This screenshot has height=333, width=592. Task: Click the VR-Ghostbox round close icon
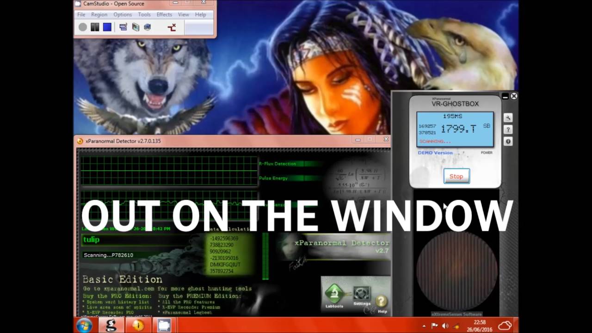coord(514,96)
